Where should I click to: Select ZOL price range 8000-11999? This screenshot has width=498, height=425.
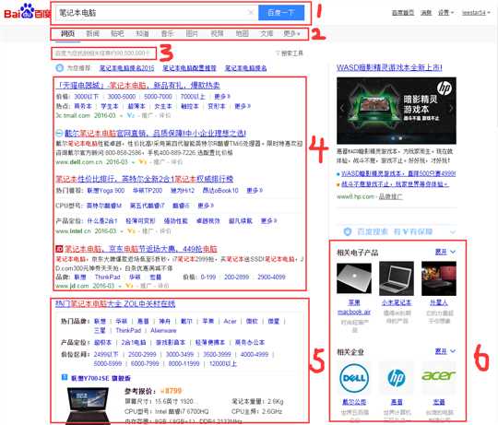coord(184,363)
